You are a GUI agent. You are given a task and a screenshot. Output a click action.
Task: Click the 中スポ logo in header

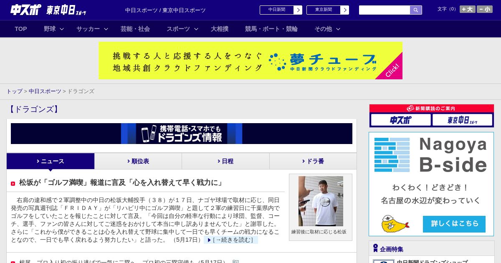coord(26,10)
